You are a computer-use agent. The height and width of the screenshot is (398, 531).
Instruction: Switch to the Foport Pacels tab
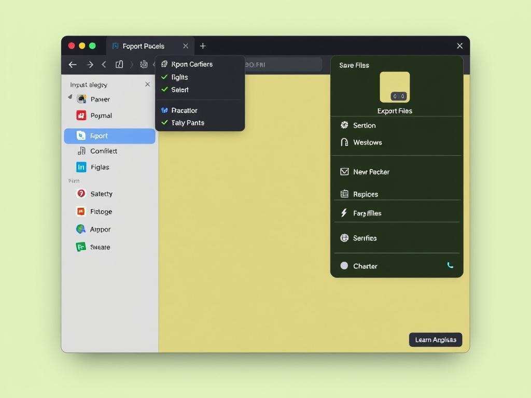[x=144, y=46]
